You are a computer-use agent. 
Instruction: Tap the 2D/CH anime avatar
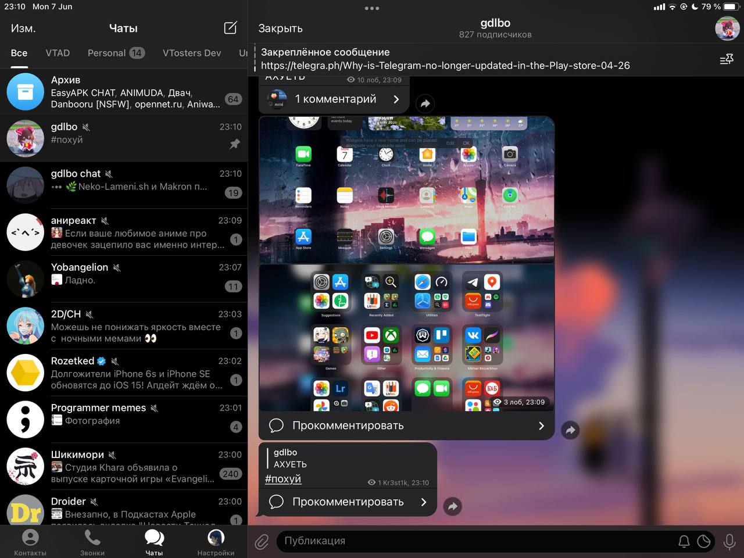pos(25,325)
